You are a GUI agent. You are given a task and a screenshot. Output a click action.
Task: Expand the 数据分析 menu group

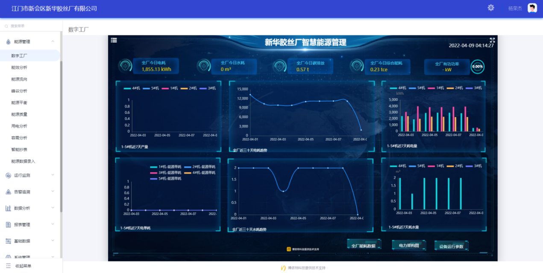tap(53, 208)
